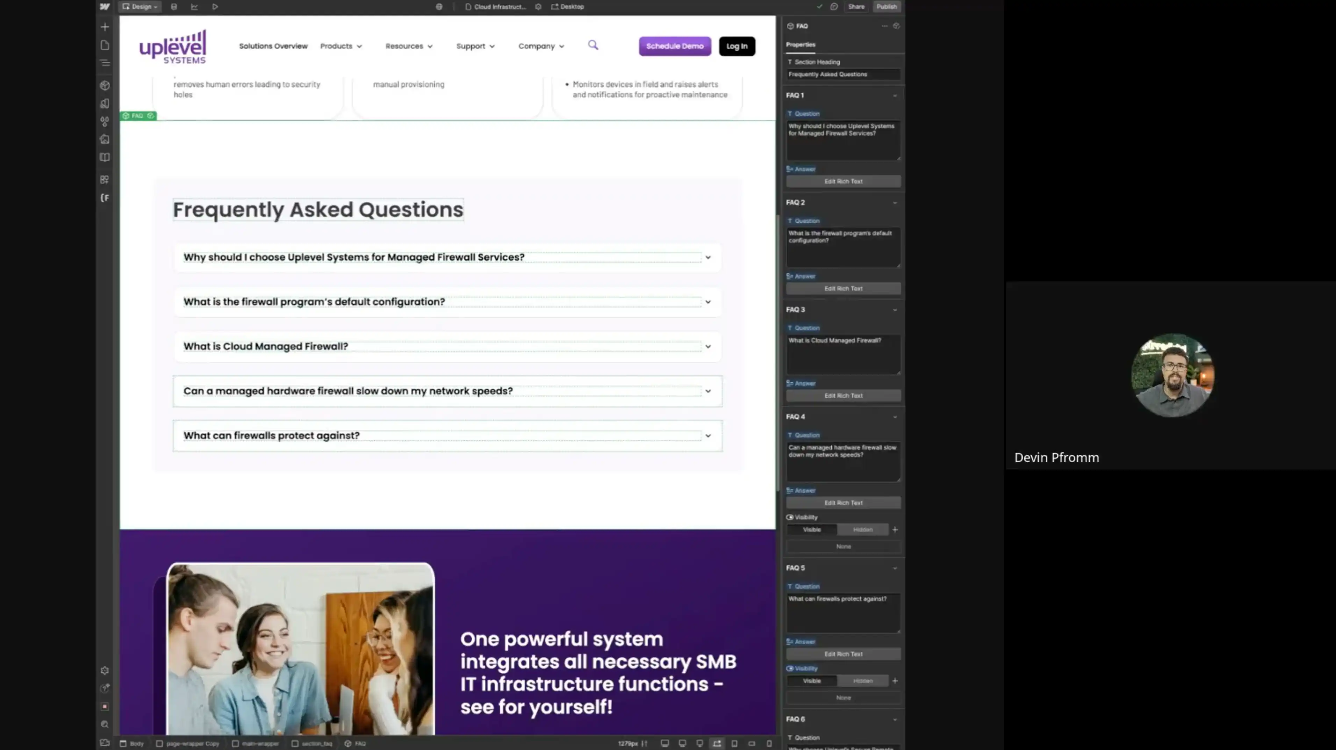Open the Help menu in bottom left
Image resolution: width=1336 pixels, height=750 pixels.
point(105,689)
